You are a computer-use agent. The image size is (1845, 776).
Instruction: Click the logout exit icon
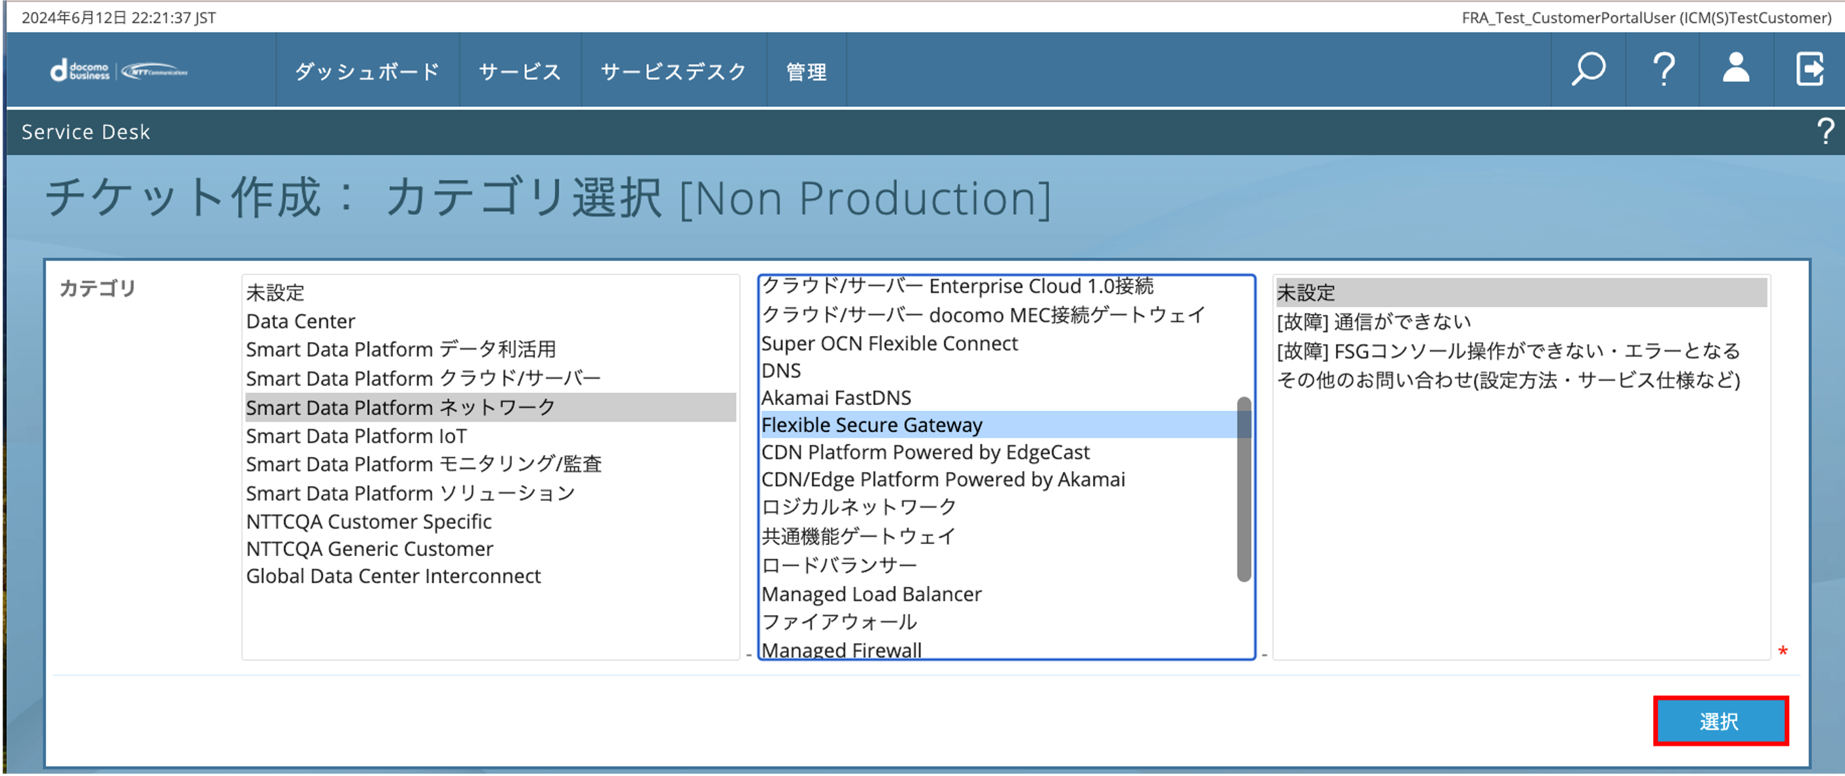coord(1810,69)
